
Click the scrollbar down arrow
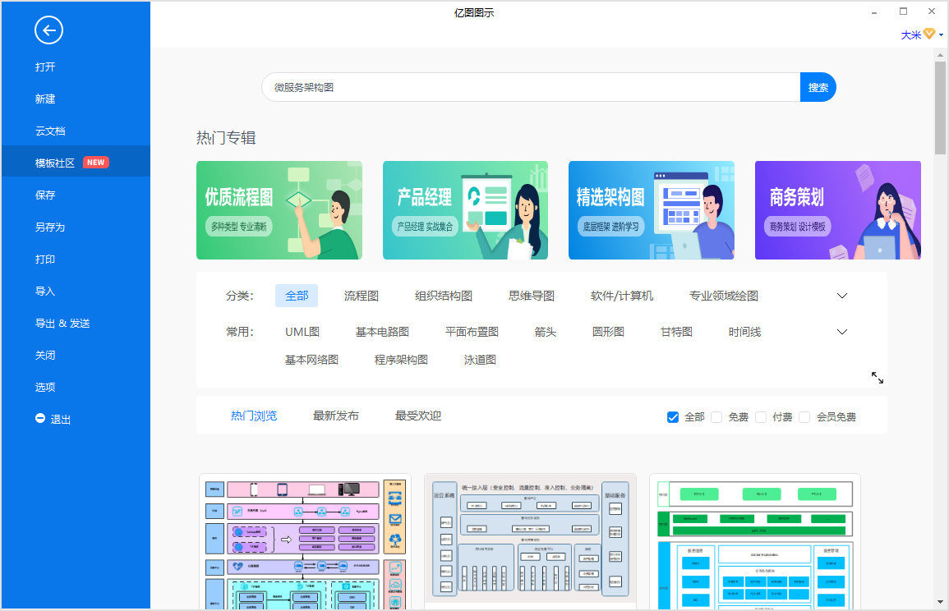pyautogui.click(x=940, y=602)
